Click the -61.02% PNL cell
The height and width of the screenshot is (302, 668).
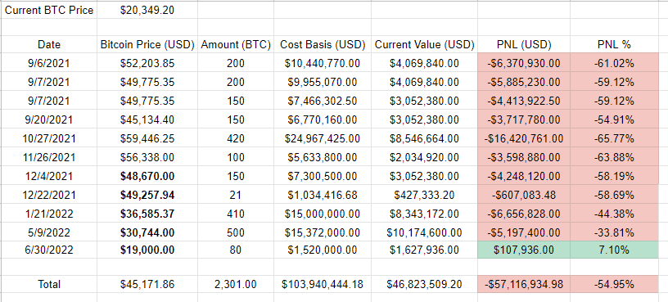click(614, 64)
